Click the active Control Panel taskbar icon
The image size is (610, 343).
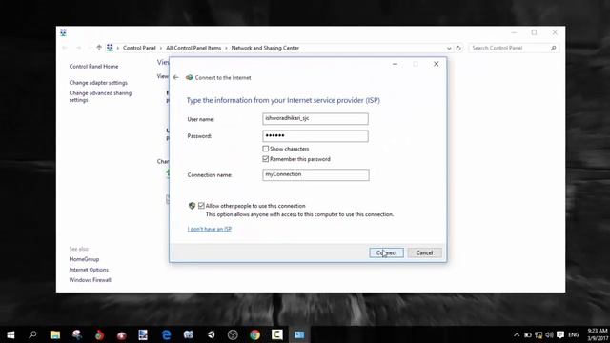point(299,334)
